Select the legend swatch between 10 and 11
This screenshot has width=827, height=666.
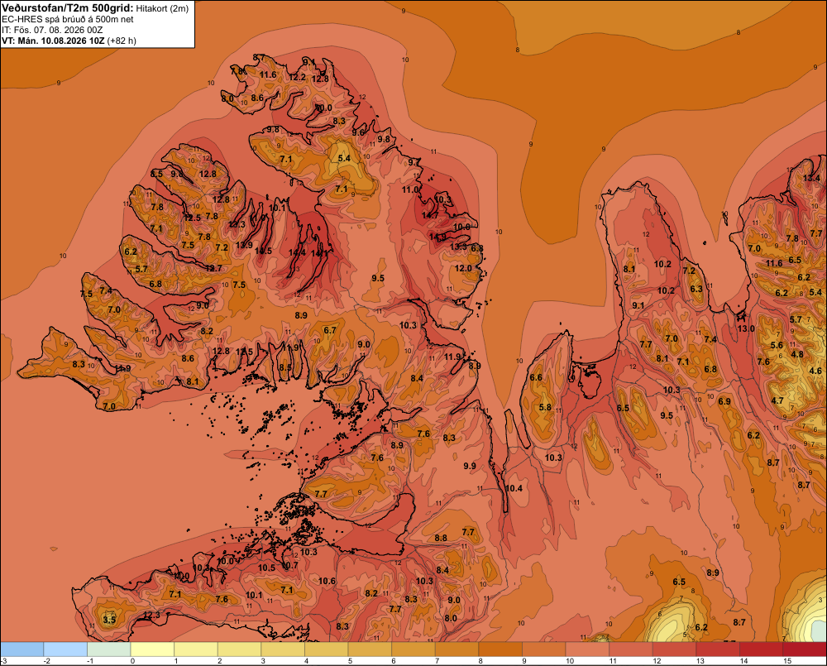[x=587, y=649]
